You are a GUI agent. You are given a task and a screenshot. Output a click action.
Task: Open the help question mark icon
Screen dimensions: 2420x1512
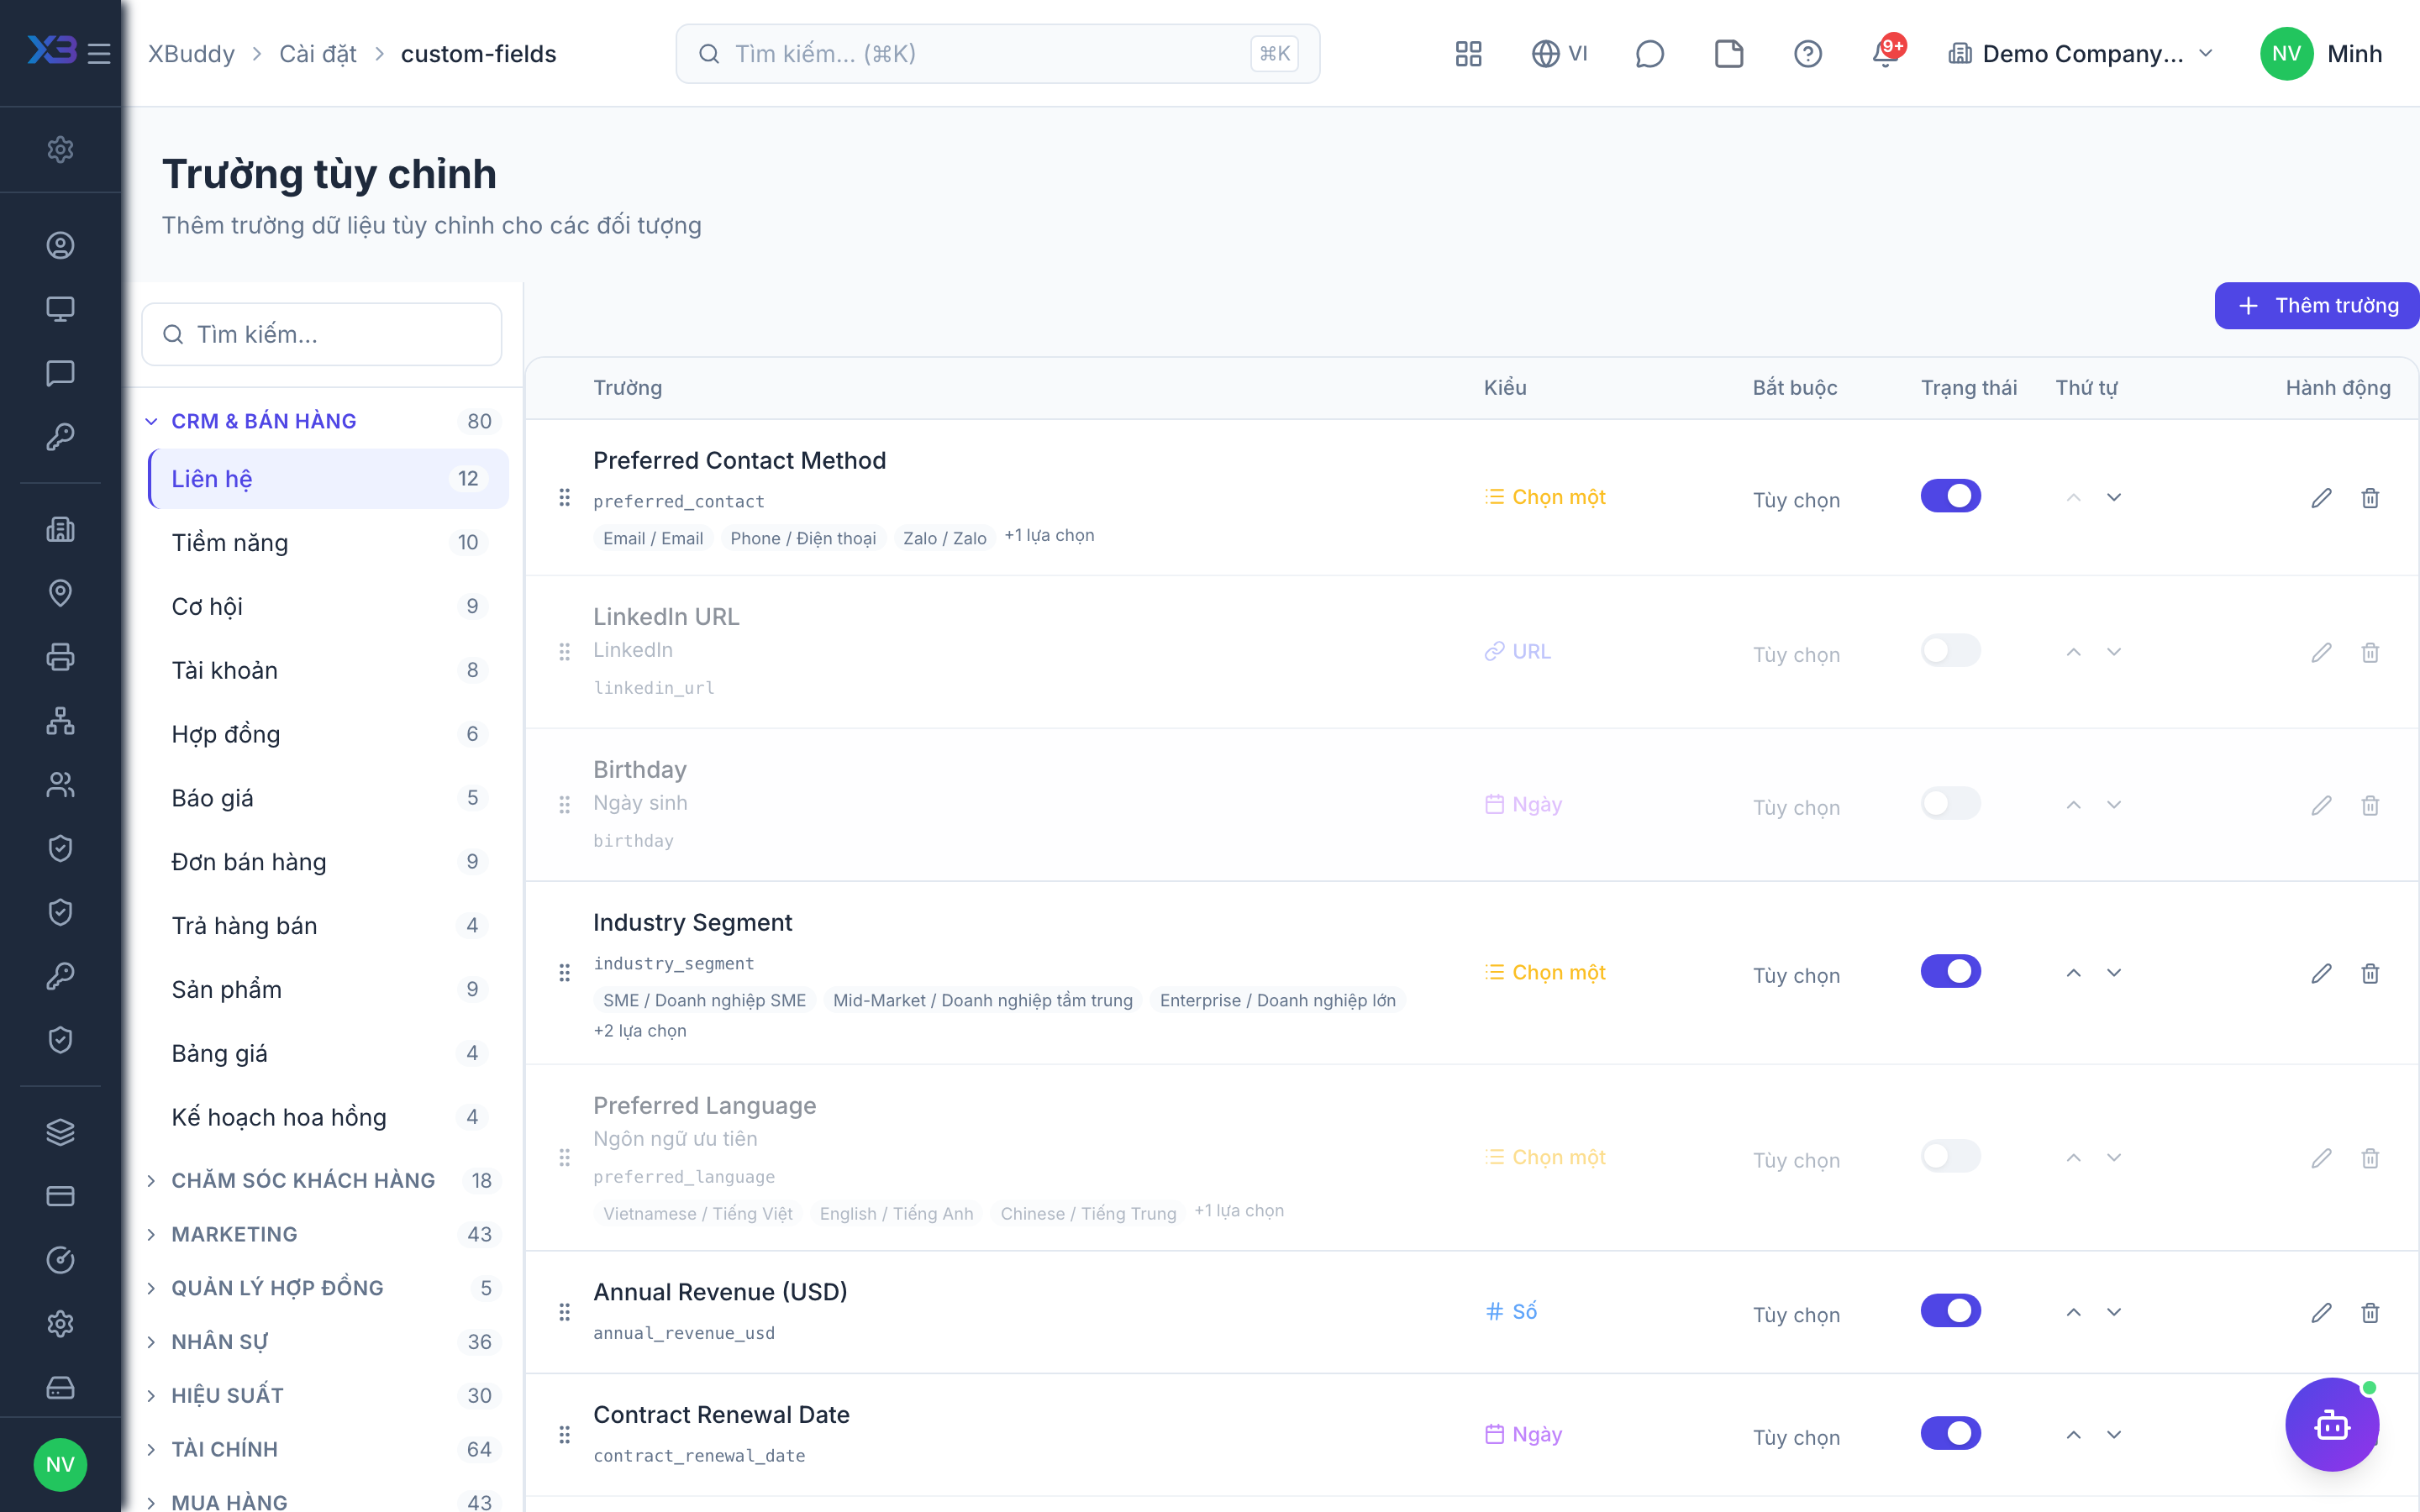[x=1807, y=53]
